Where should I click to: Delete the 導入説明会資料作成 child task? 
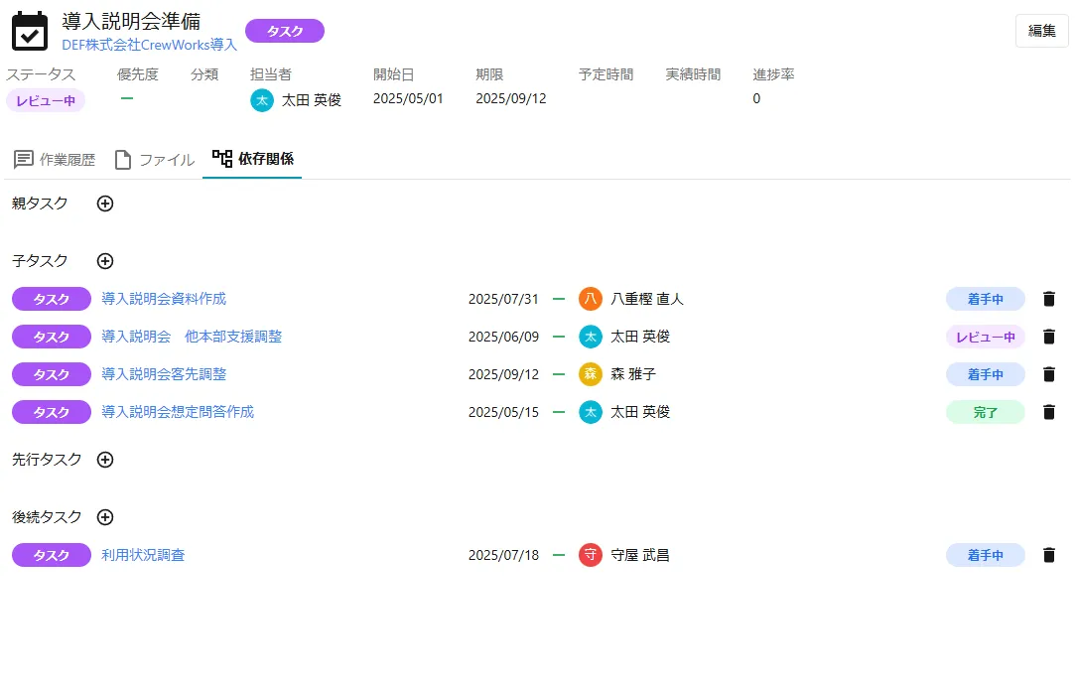click(1049, 299)
